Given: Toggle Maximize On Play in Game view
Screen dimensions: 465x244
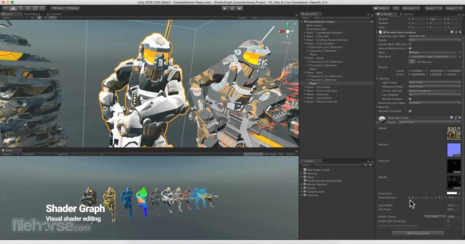Looking at the screenshot, I should (x=253, y=154).
